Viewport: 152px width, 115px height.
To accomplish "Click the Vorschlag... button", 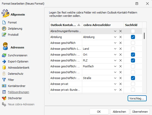I will [137, 98].
